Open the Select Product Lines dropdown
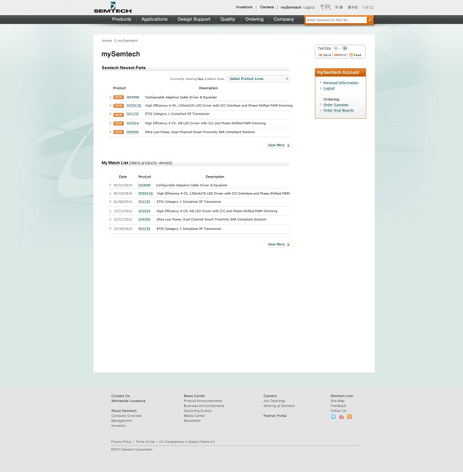This screenshot has width=463, height=472. pyautogui.click(x=259, y=79)
